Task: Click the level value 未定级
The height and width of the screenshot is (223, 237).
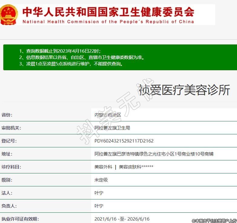Action: [x=101, y=180]
